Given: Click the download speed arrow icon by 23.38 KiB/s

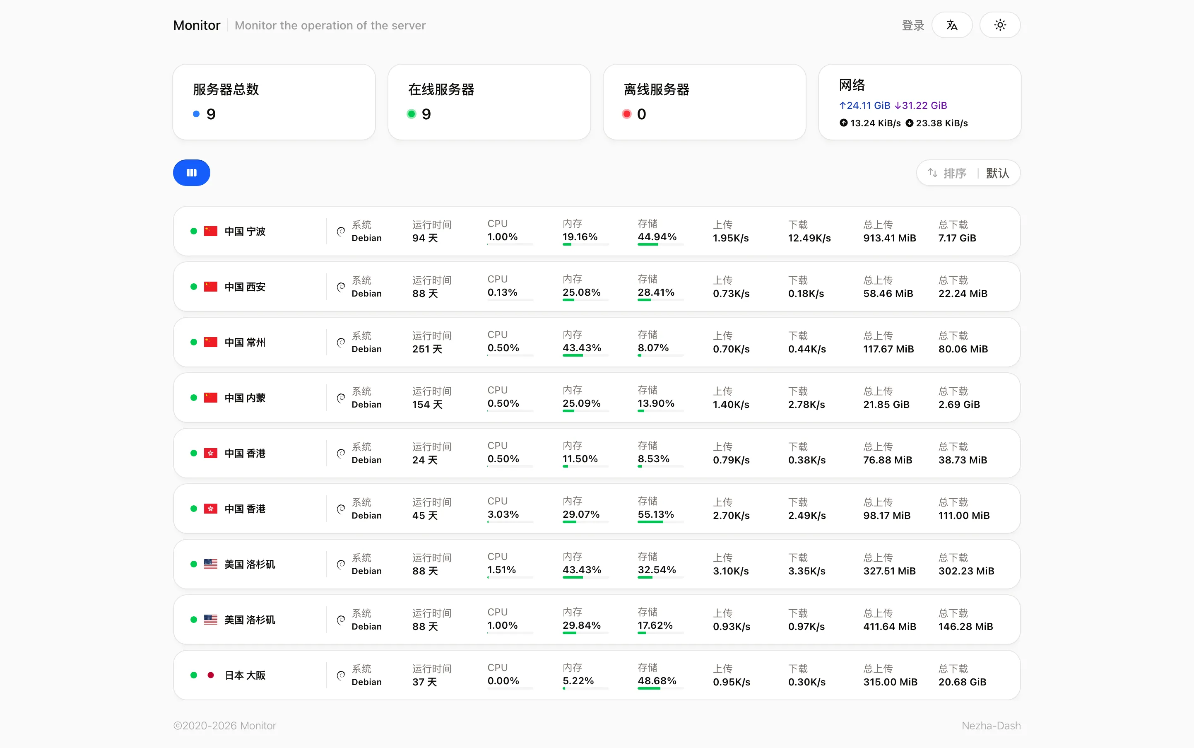Looking at the screenshot, I should [909, 123].
